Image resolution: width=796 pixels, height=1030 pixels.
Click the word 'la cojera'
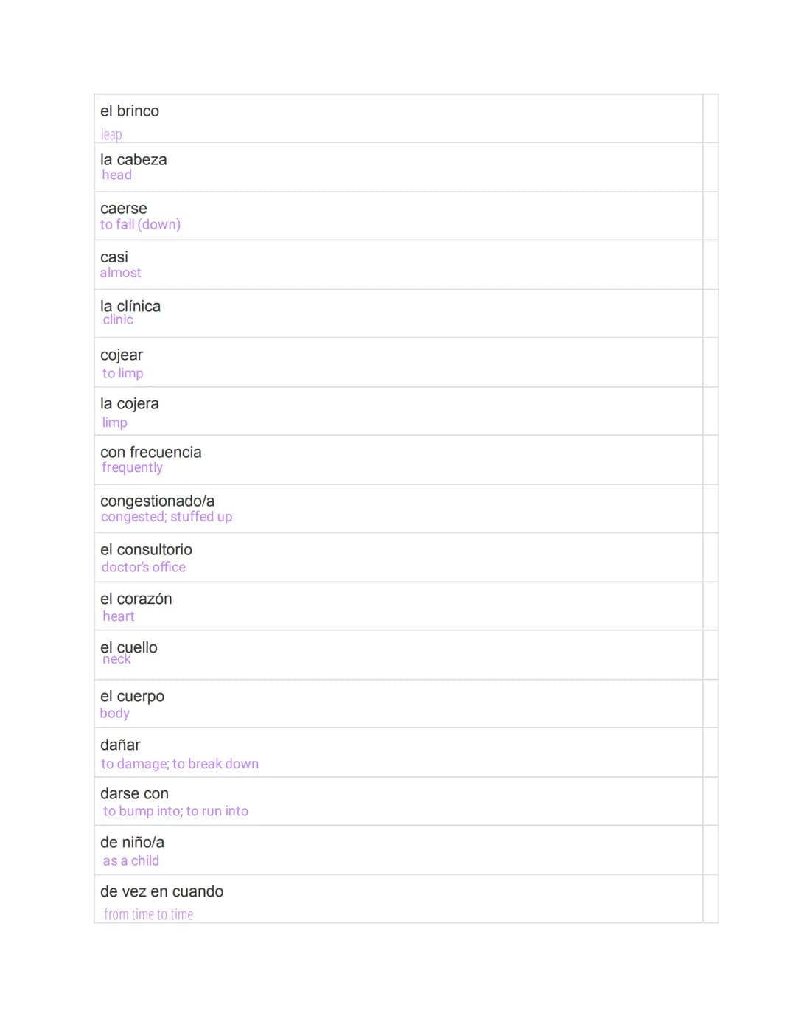pos(130,404)
